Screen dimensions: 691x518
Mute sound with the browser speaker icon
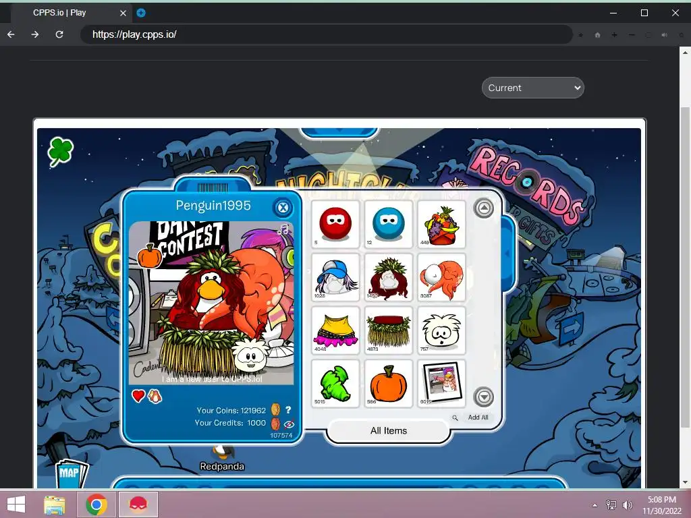[664, 35]
